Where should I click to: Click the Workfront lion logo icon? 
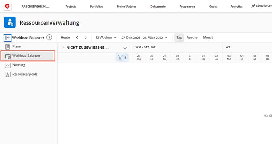coord(7,7)
